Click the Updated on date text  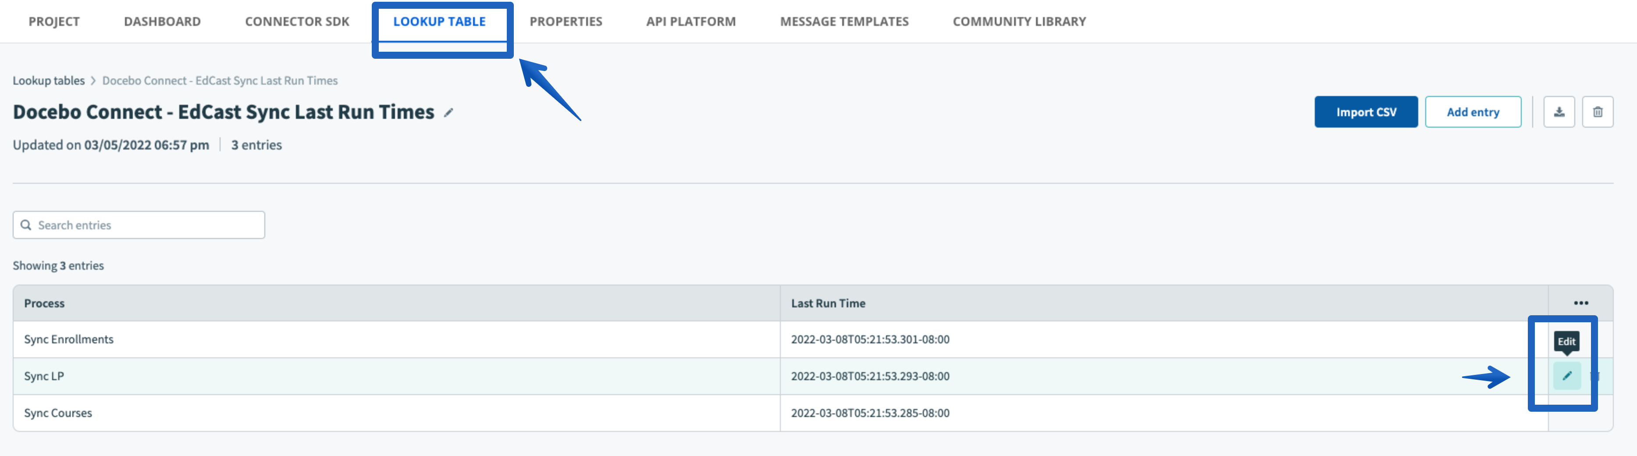(x=110, y=145)
